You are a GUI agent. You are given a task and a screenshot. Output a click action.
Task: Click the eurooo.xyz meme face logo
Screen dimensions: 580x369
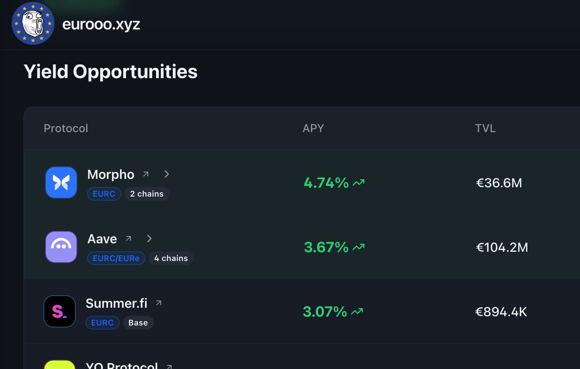(33, 23)
